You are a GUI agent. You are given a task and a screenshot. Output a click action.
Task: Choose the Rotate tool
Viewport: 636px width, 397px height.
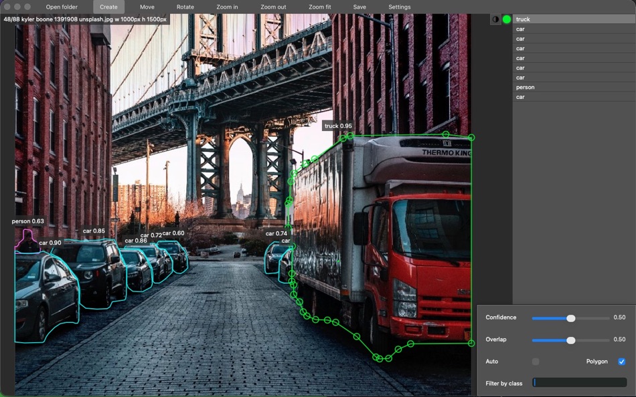185,7
